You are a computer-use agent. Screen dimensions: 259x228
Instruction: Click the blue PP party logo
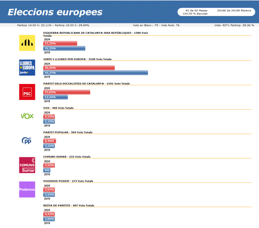[27, 141]
